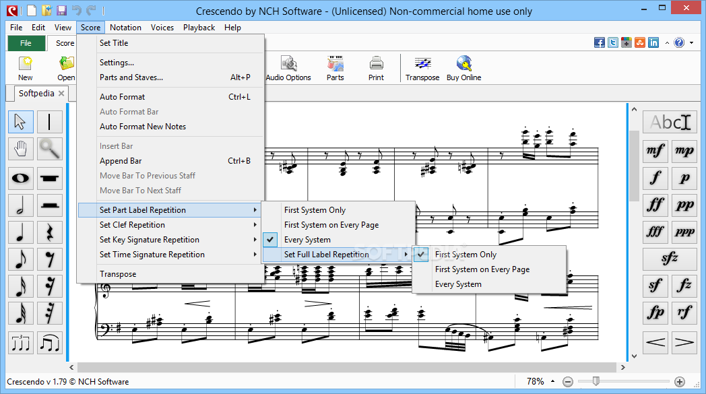Choose First System on Every Page full label

click(x=489, y=269)
